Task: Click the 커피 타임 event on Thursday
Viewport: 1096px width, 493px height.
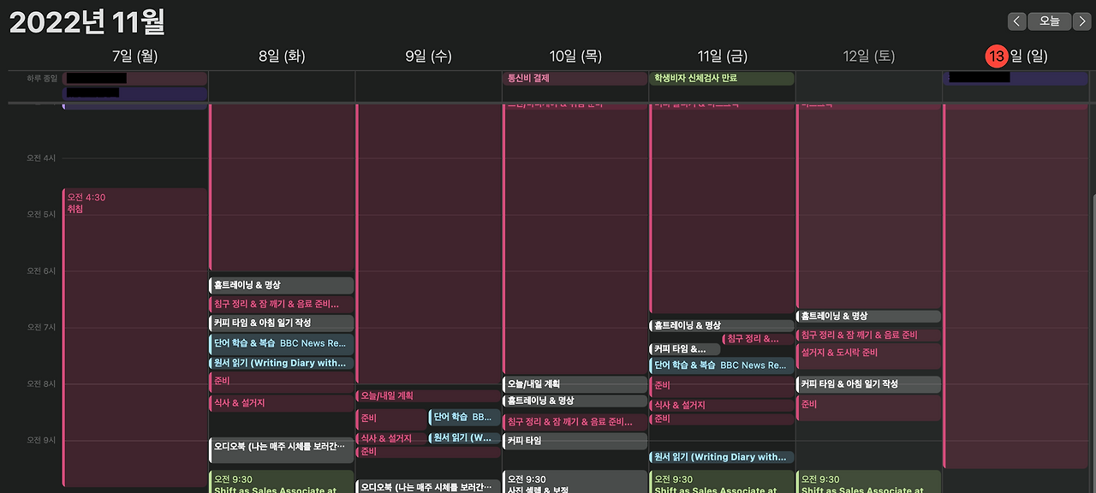Action: click(575, 440)
